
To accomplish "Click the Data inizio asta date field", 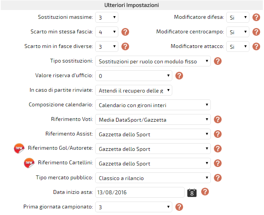I will [x=140, y=192].
